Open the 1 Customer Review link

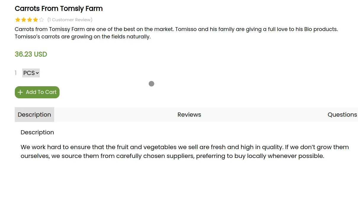pos(70,20)
